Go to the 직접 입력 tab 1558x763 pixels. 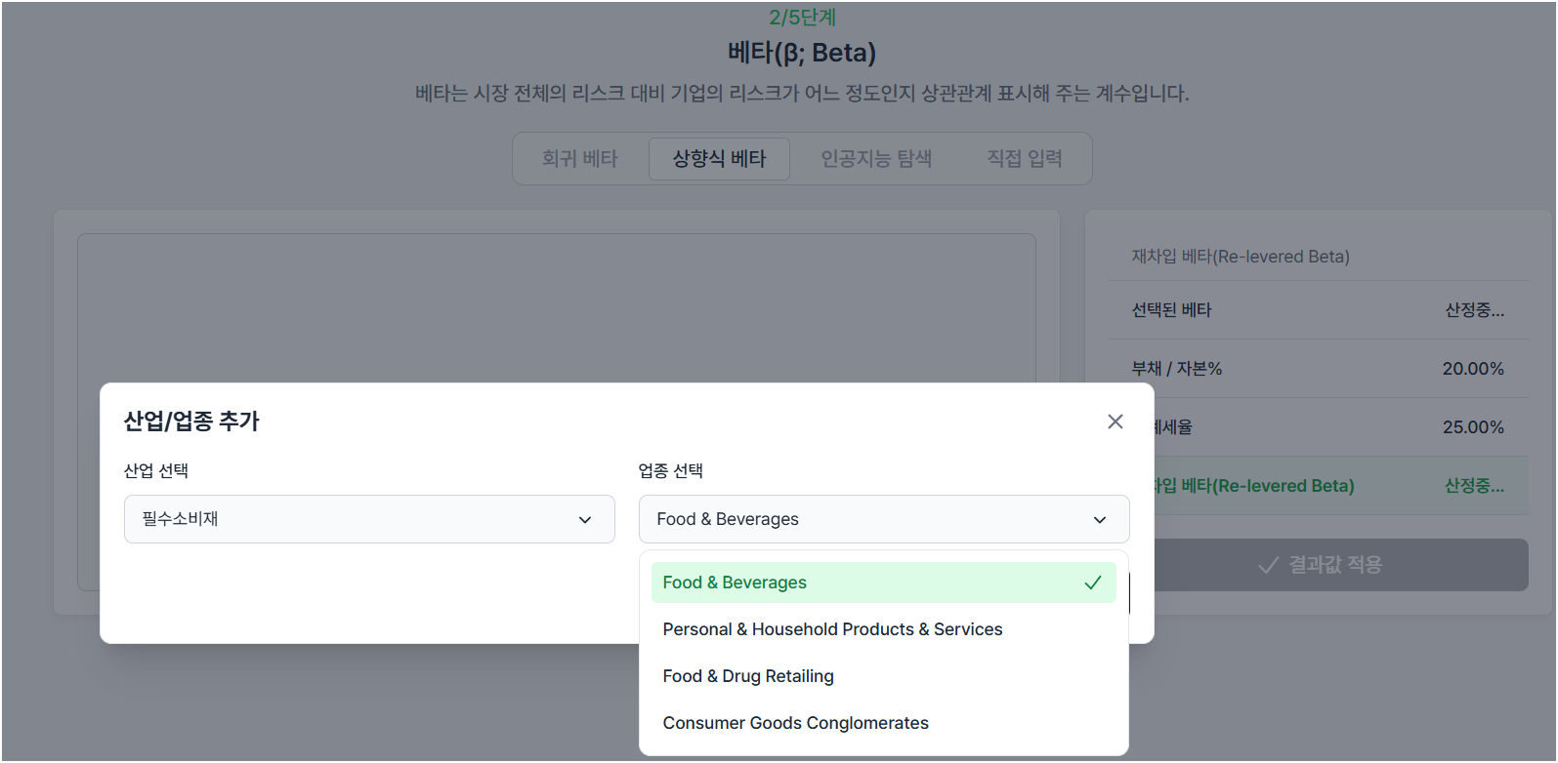pos(1024,158)
